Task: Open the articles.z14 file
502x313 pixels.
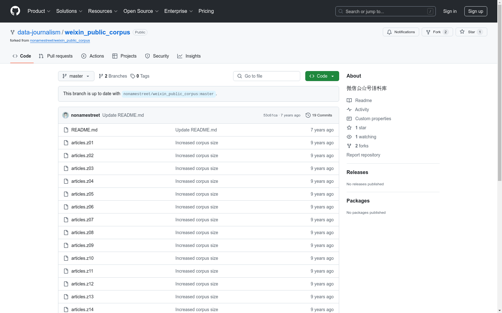Action: pyautogui.click(x=83, y=310)
